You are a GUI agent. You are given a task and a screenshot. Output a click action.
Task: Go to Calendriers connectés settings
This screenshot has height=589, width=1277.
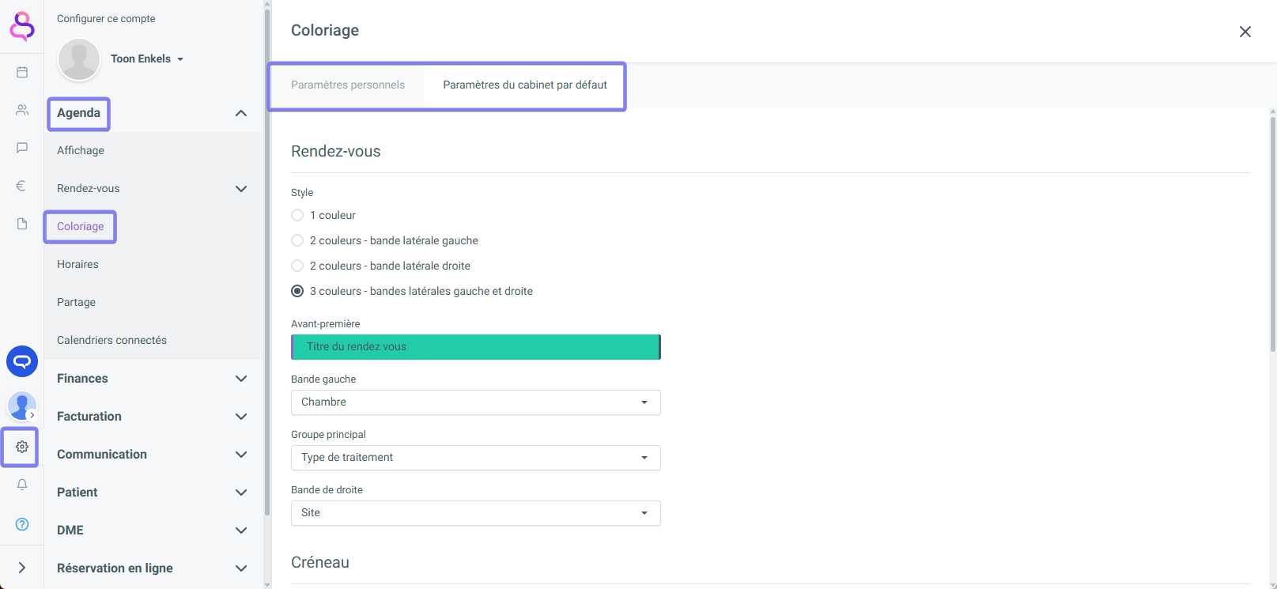click(x=111, y=340)
